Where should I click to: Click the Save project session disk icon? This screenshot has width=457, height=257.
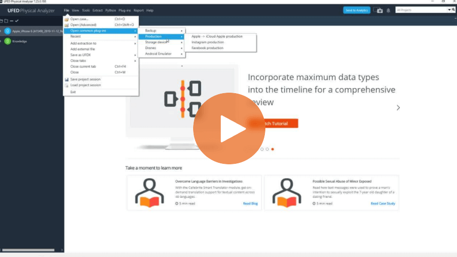(x=67, y=79)
